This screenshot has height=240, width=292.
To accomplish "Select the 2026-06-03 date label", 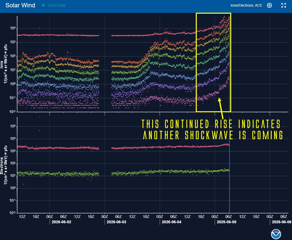I will pyautogui.click(x=116, y=222).
